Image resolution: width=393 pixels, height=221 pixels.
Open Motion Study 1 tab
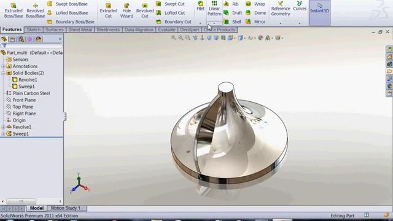pos(66,208)
